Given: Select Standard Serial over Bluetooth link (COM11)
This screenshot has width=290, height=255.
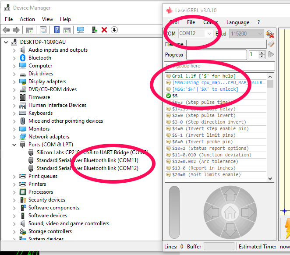Looking at the screenshot, I should click(87, 160).
